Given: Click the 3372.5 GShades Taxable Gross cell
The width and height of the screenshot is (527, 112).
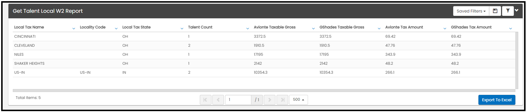Looking at the screenshot, I should tap(325, 37).
